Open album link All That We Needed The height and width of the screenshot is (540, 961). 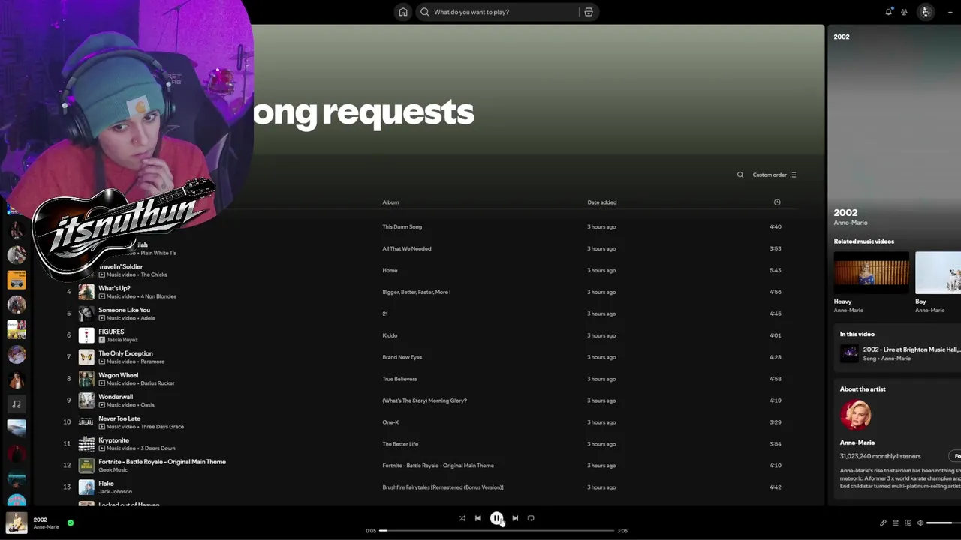point(407,248)
